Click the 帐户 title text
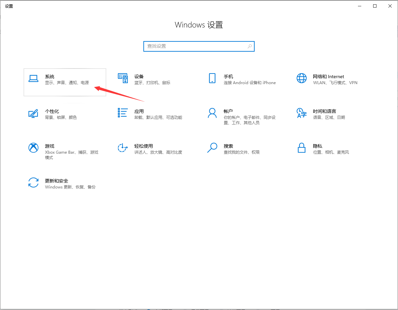Image resolution: width=398 pixels, height=310 pixels. click(228, 111)
